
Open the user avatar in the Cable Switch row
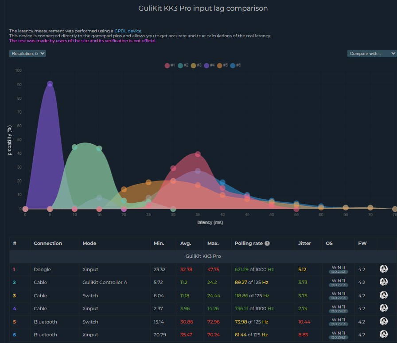pyautogui.click(x=384, y=295)
